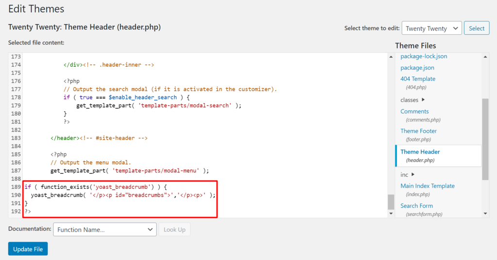Expand the classes folder arrow
Screen dimensions: 497x260
click(x=423, y=100)
